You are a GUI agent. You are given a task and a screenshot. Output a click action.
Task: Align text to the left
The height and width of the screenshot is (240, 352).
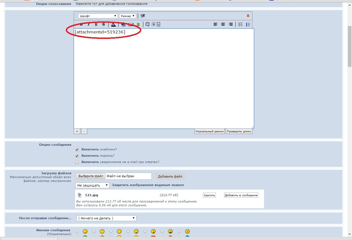pyautogui.click(x=216, y=24)
